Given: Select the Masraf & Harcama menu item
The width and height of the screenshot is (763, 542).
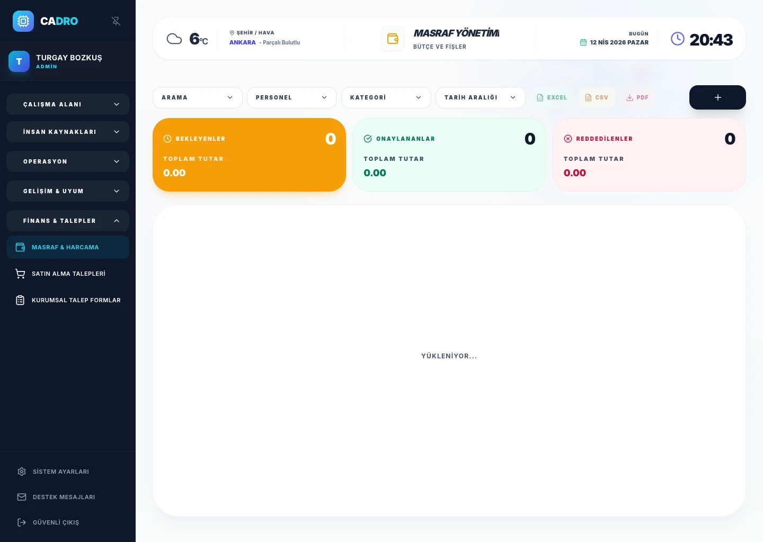Looking at the screenshot, I should point(68,247).
